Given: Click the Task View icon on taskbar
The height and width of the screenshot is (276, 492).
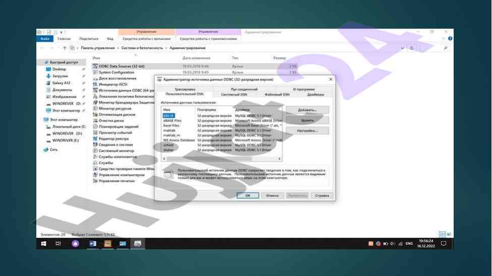Looking at the screenshot, I should point(58,244).
